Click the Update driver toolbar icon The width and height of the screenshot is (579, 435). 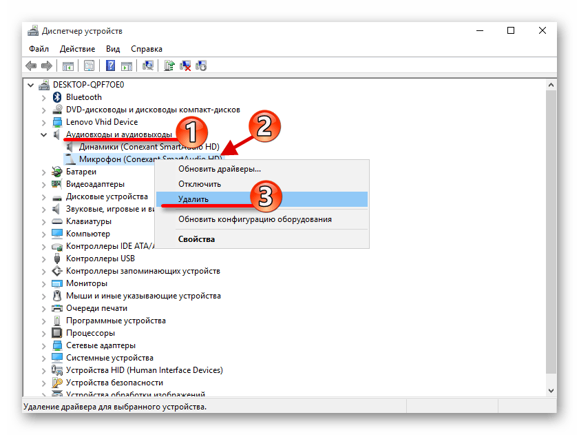tap(169, 66)
